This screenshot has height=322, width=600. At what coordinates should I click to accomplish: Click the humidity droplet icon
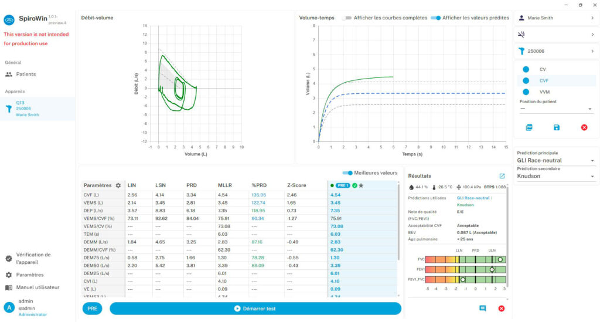point(411,187)
